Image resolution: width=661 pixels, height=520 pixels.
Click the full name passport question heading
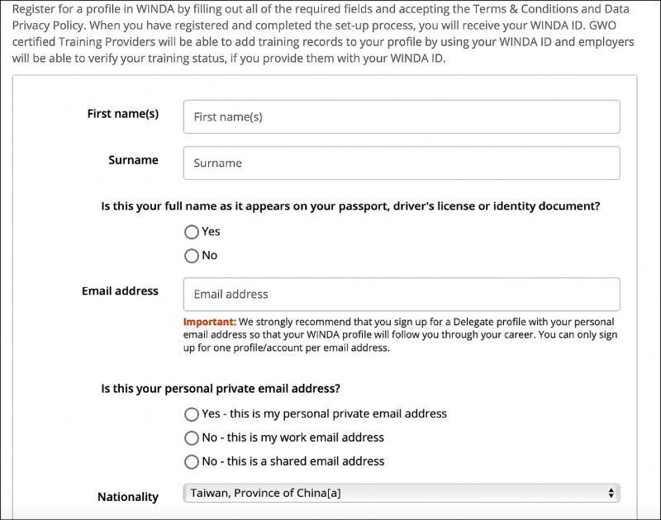[350, 206]
